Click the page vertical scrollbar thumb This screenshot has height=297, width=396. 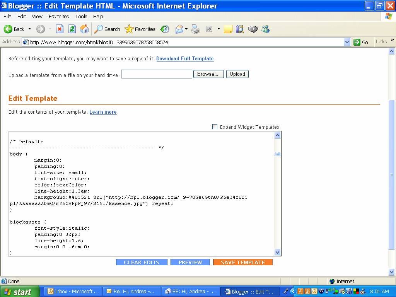[x=391, y=174]
